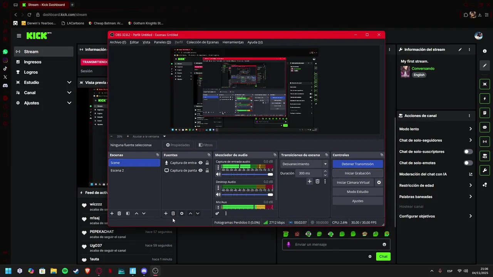Undock the Mezclador de audio panel
The image size is (493, 277).
pyautogui.click(x=275, y=155)
